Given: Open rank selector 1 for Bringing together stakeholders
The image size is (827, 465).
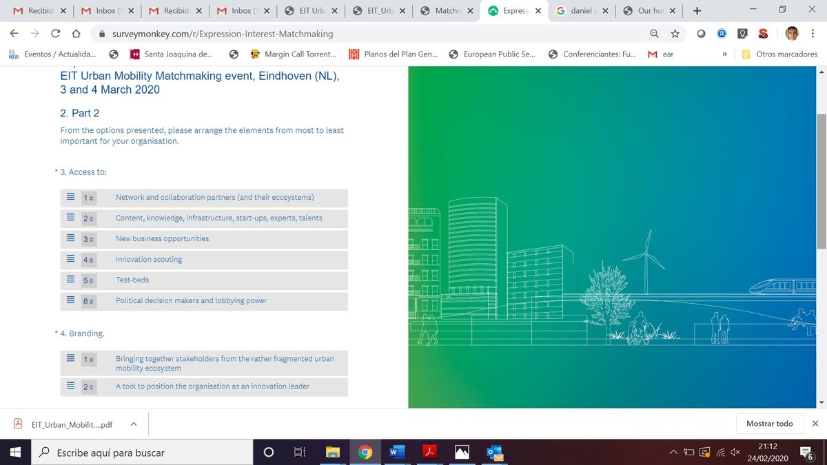Looking at the screenshot, I should [89, 359].
